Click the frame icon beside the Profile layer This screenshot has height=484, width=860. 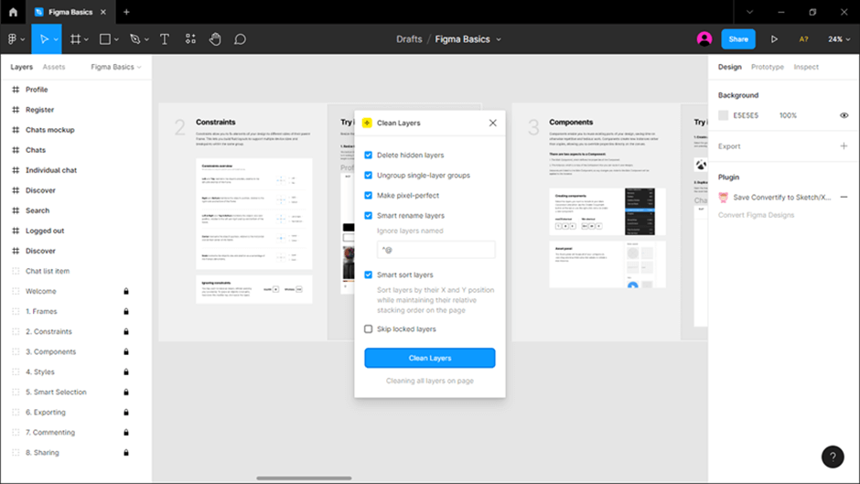pyautogui.click(x=16, y=90)
